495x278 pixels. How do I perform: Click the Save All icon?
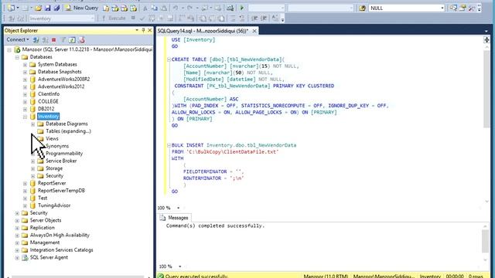(x=56, y=8)
